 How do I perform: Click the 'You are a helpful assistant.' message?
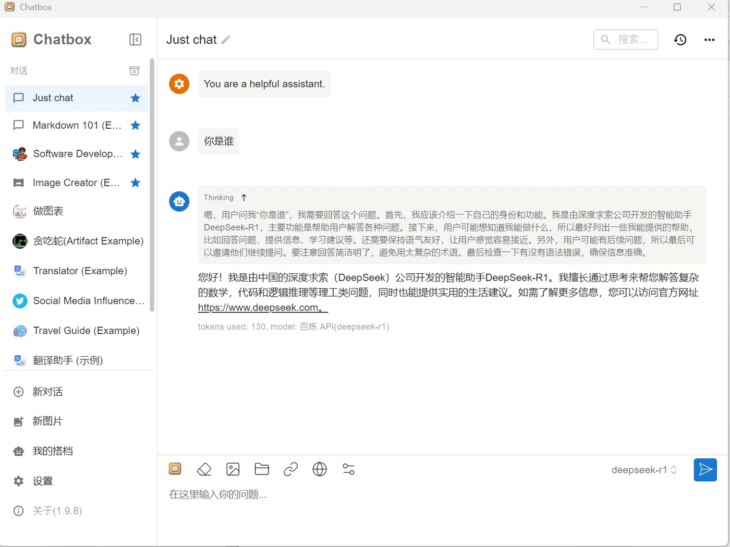[264, 84]
